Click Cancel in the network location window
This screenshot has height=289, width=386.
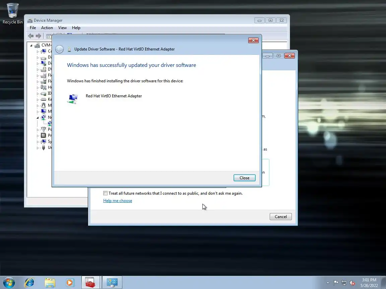[x=281, y=216]
